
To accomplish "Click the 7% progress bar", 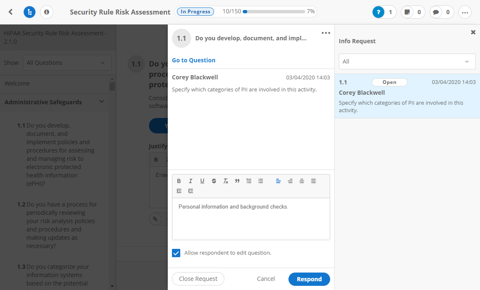I will pyautogui.click(x=275, y=12).
